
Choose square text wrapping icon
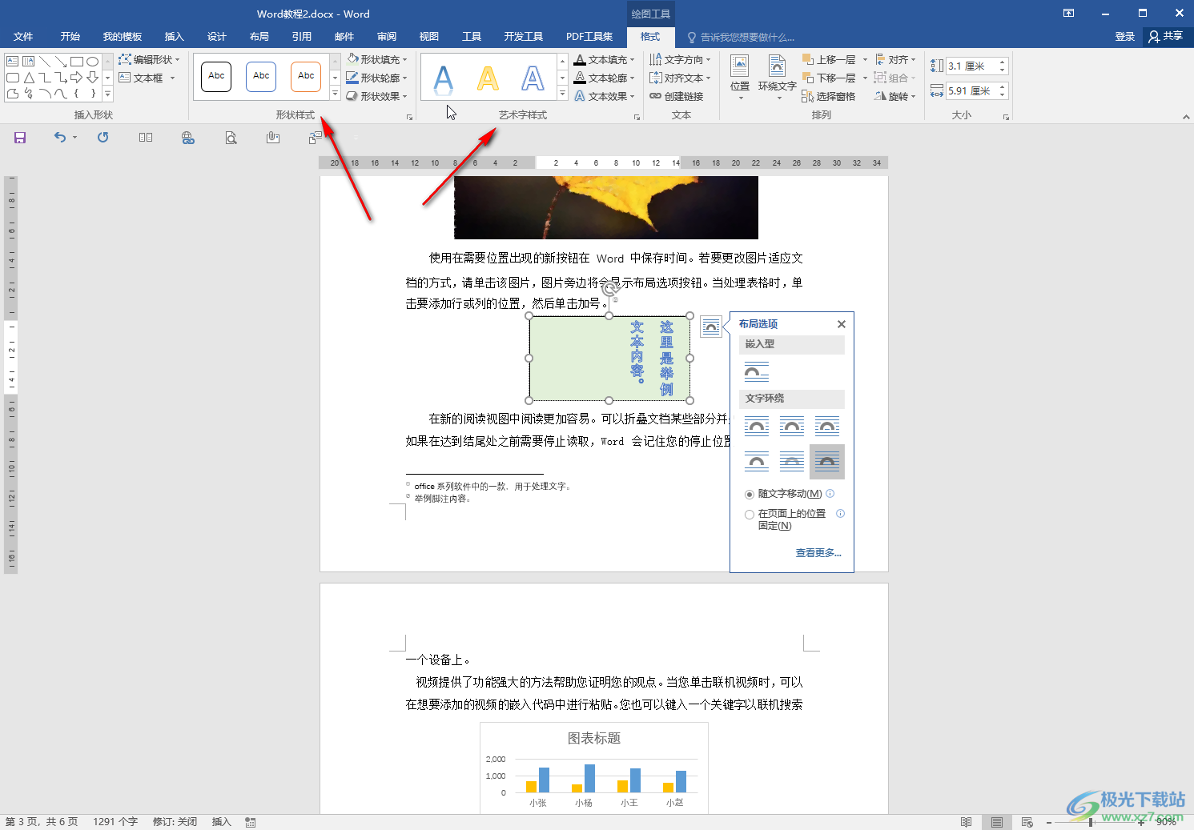tap(757, 427)
